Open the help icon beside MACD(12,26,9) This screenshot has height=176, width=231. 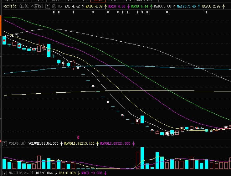click(x=5, y=173)
